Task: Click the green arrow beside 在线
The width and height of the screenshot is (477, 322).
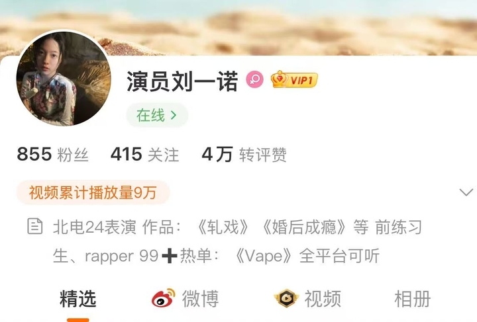Action: point(174,115)
